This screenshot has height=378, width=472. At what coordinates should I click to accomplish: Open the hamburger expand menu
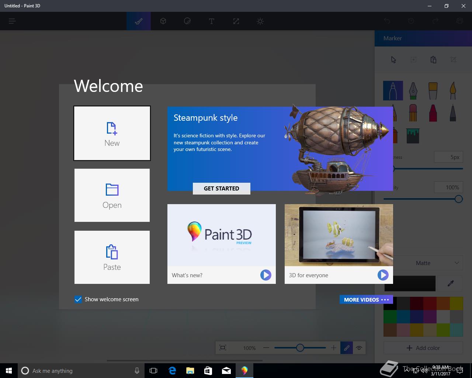click(x=12, y=21)
